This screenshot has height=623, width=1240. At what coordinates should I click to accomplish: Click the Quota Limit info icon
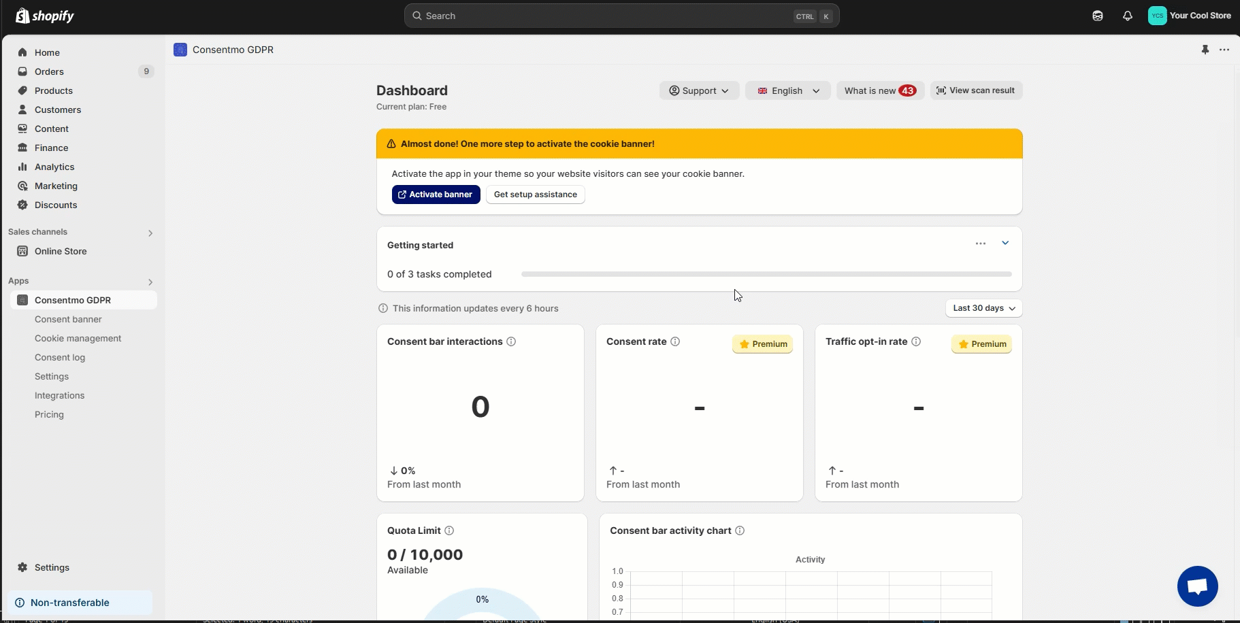tap(449, 531)
